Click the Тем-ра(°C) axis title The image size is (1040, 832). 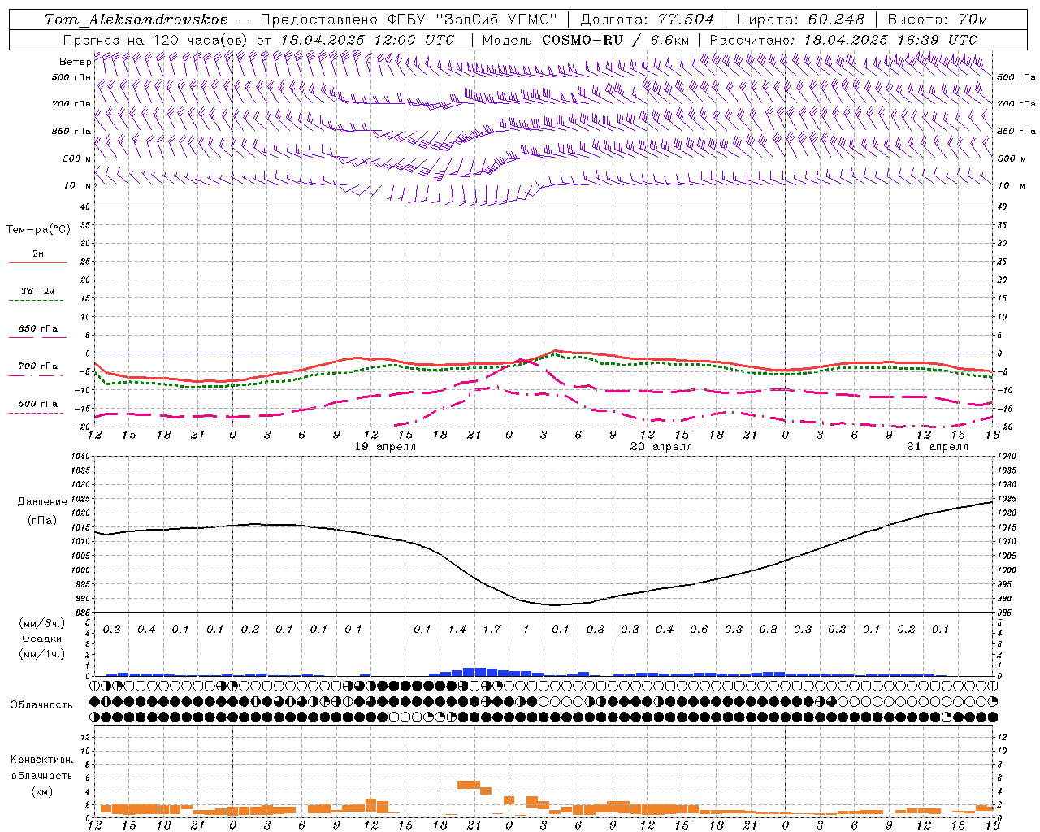(38, 230)
